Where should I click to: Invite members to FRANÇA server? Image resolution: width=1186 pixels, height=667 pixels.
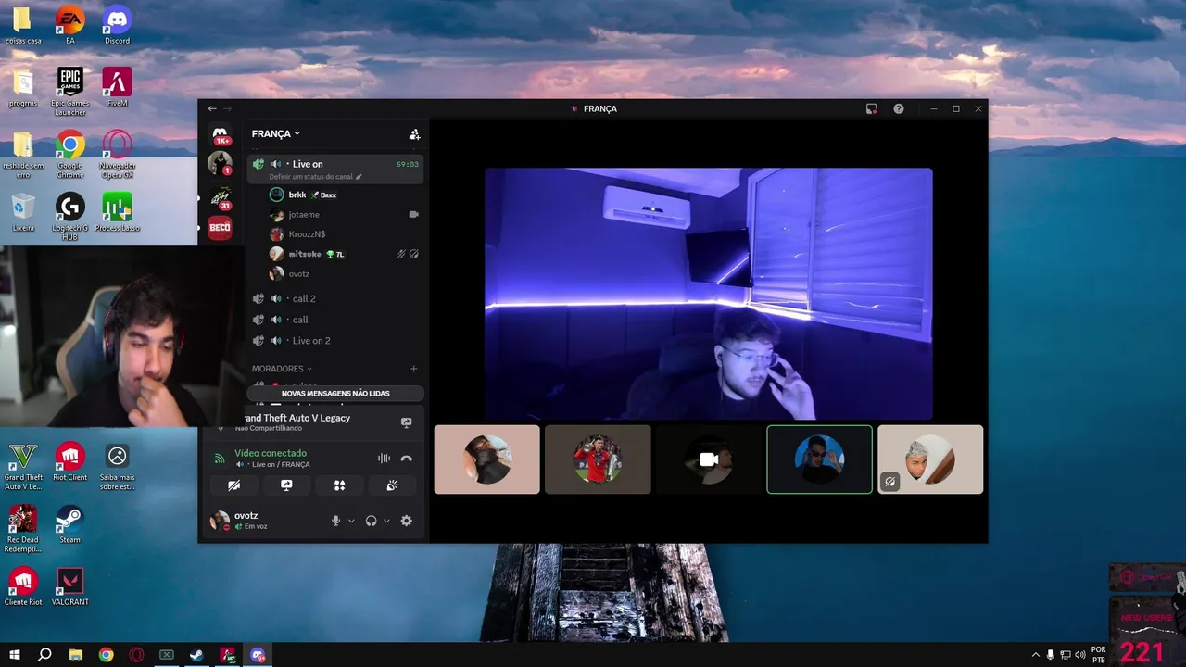[414, 134]
